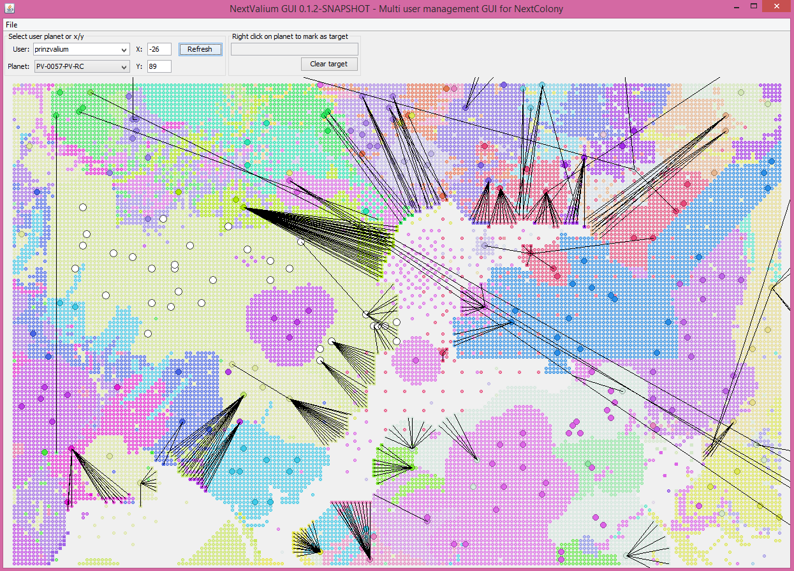Click the marked target text field
This screenshot has height=571, width=794.
tap(295, 49)
